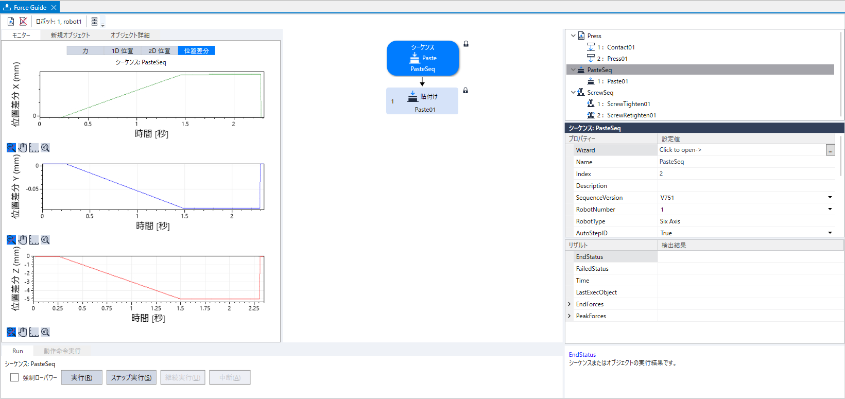
Task: Open the 新規オブジェクト tab
Action: (x=70, y=35)
